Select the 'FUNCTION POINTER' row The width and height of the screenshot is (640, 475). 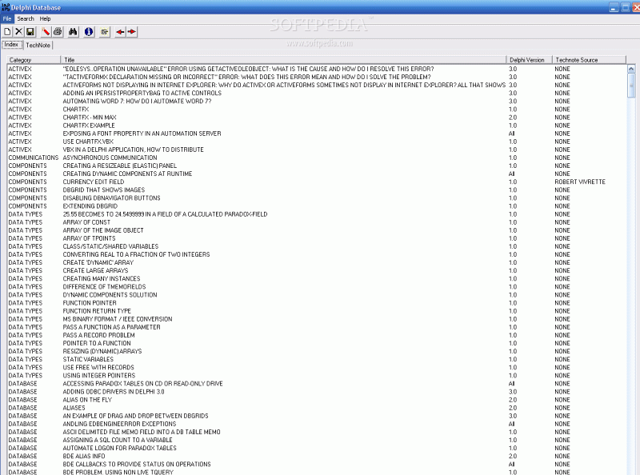(x=317, y=303)
